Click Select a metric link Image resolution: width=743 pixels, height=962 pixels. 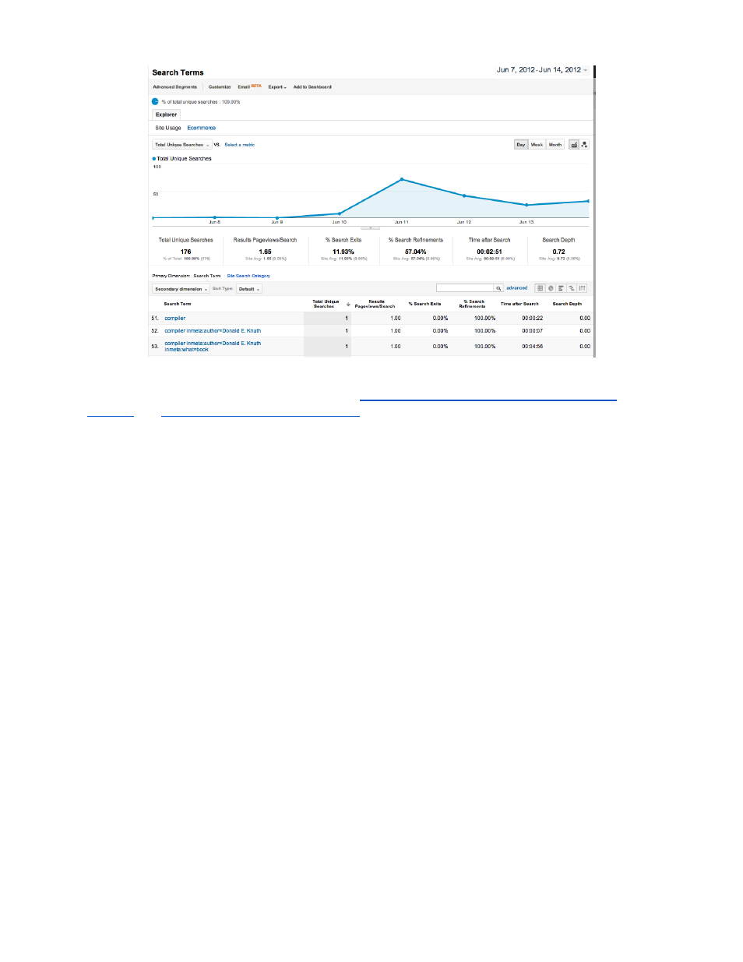(x=239, y=145)
